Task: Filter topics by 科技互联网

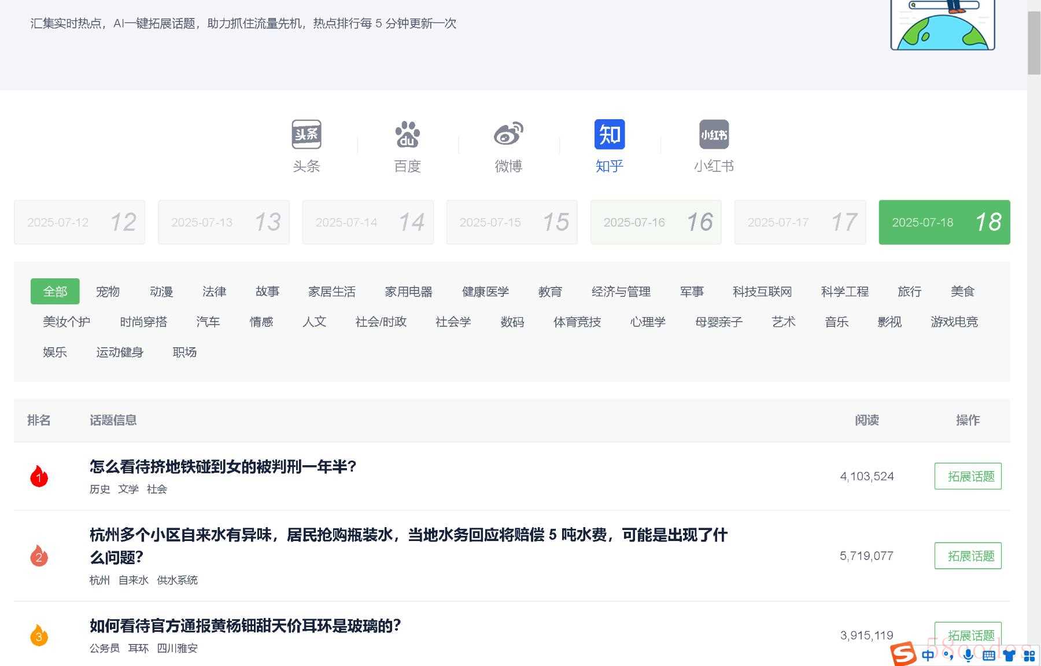Action: point(762,292)
